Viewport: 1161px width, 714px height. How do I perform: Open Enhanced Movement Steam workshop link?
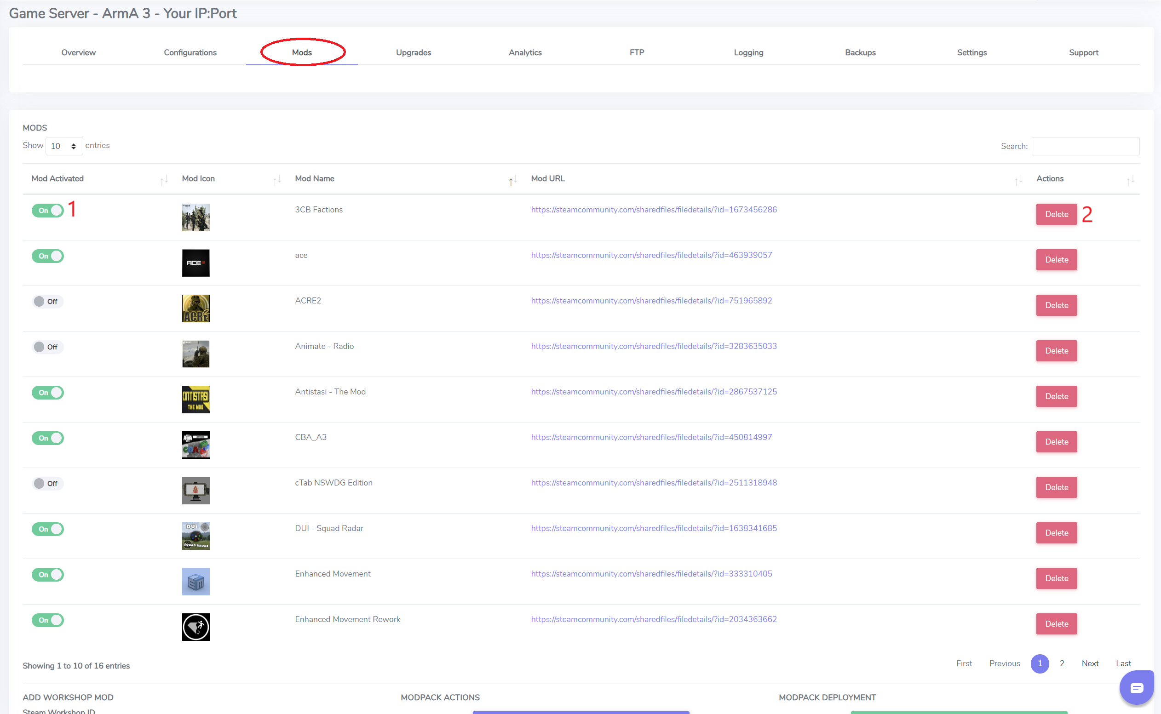[651, 574]
